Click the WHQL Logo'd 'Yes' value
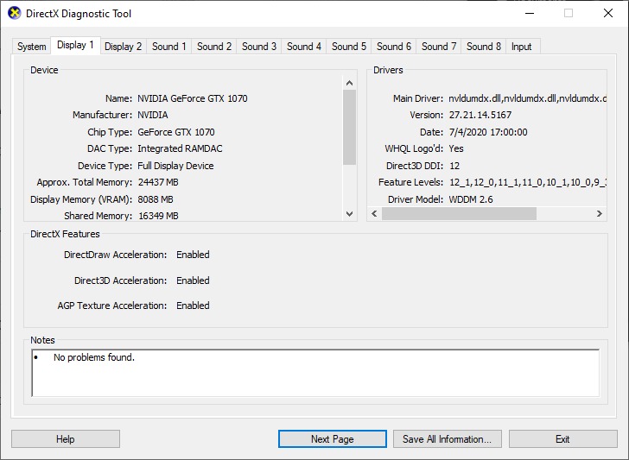This screenshot has width=629, height=460. click(456, 148)
